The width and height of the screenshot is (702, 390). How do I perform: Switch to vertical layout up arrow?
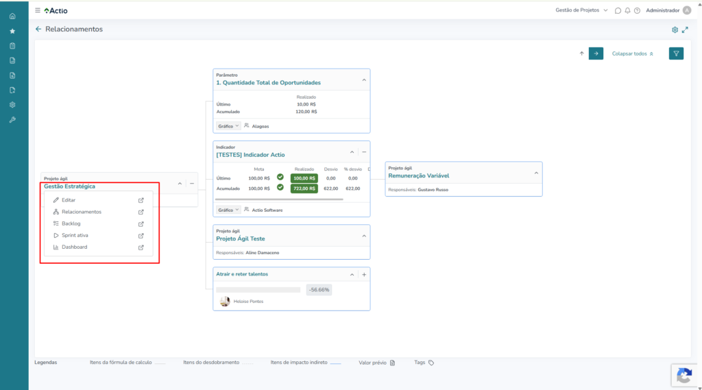point(581,53)
